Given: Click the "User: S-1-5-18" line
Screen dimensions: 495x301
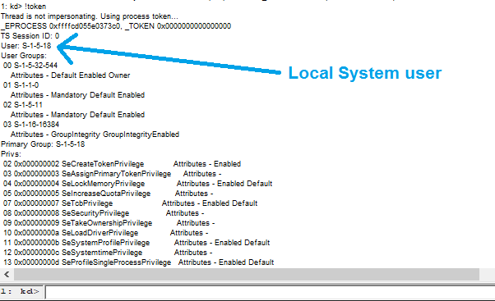Looking at the screenshot, I should point(25,46).
